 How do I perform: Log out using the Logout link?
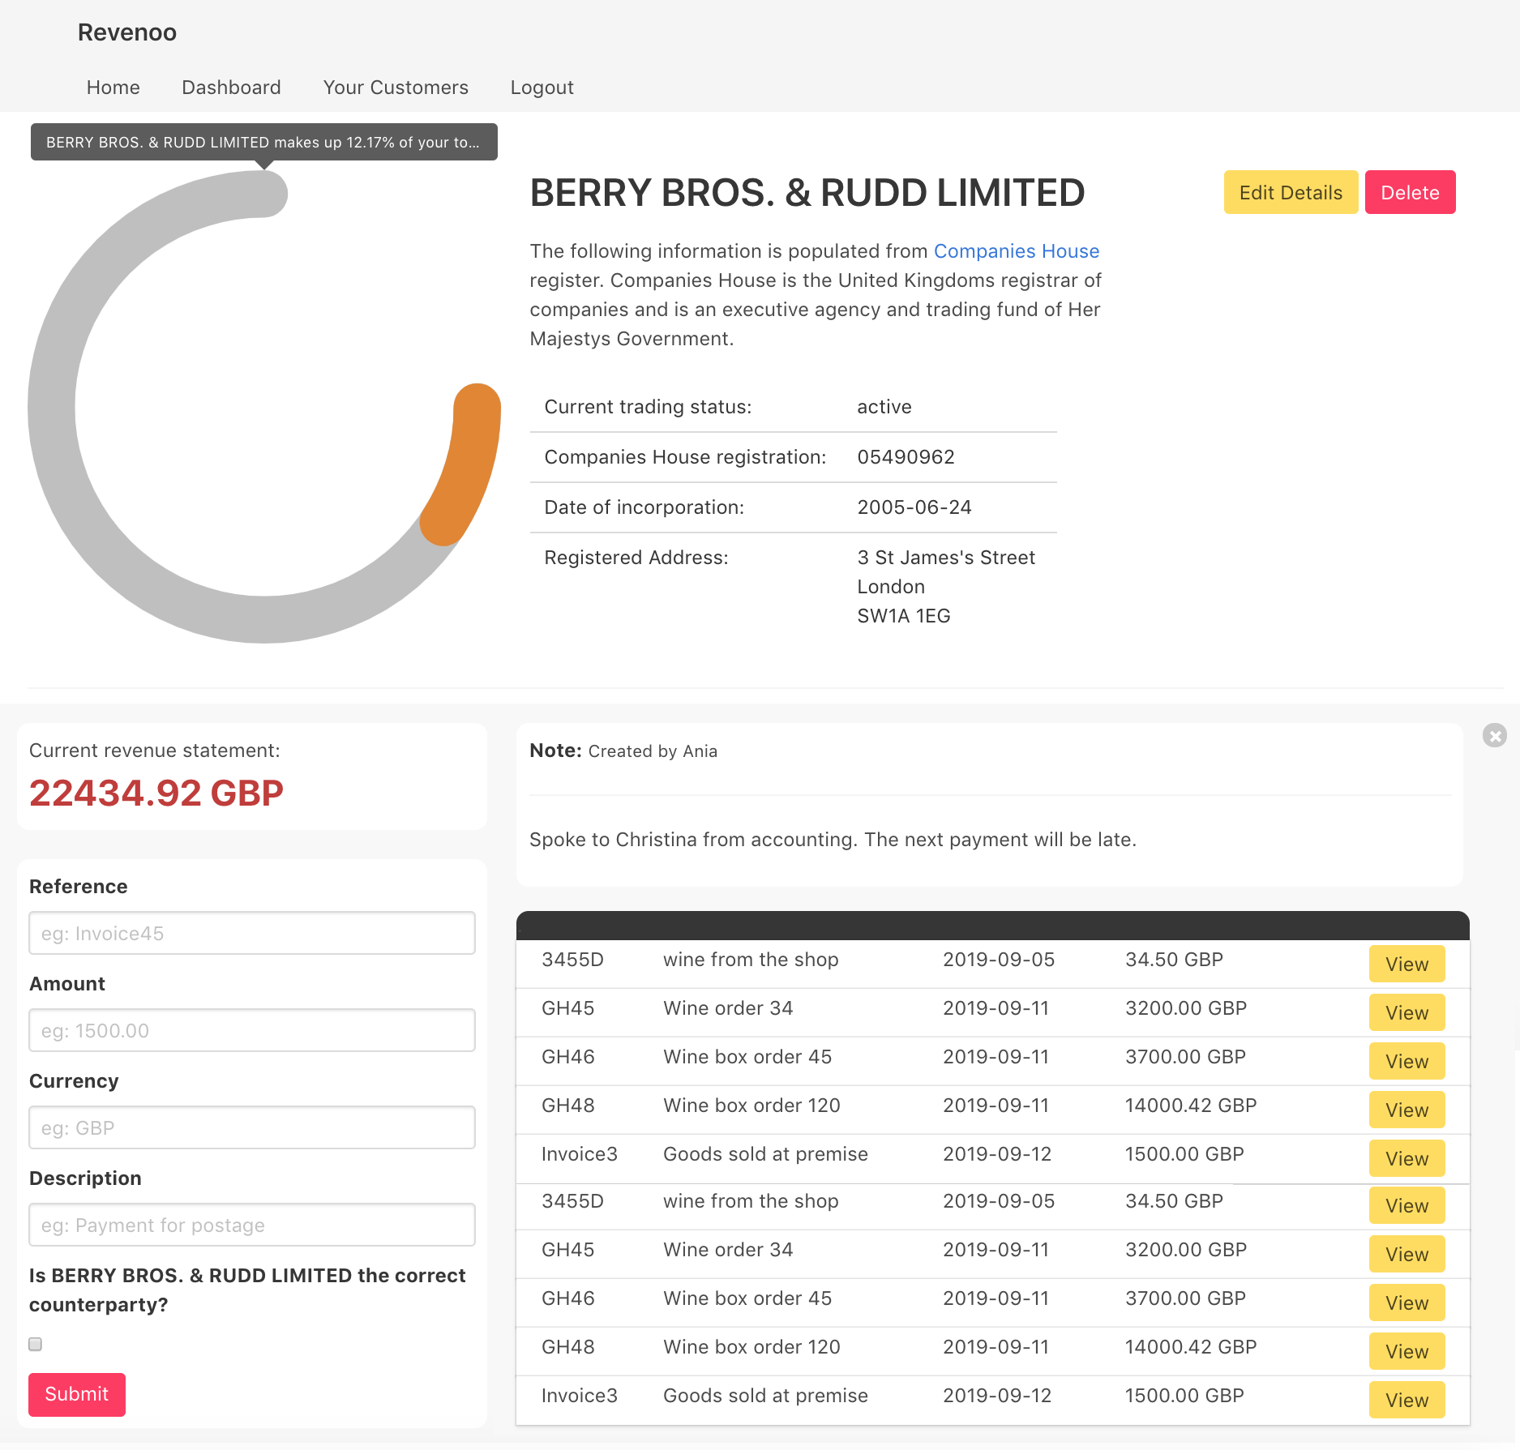[542, 88]
